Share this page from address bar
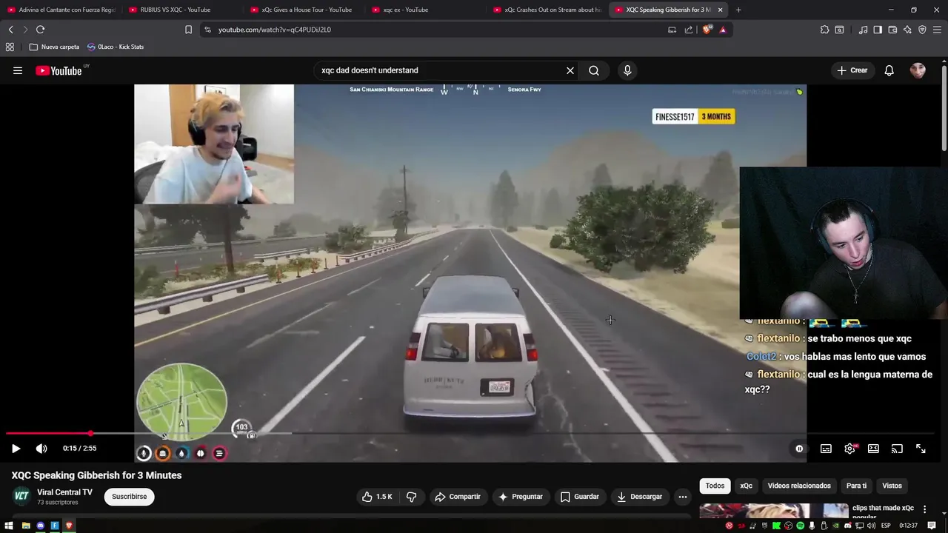Screen dimensions: 948x533 (x=689, y=30)
